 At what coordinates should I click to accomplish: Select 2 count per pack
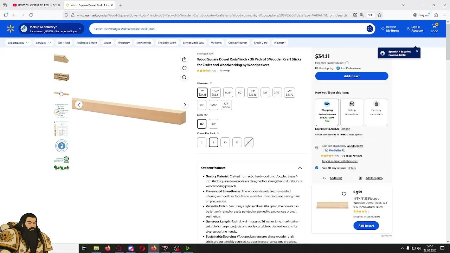click(x=202, y=142)
